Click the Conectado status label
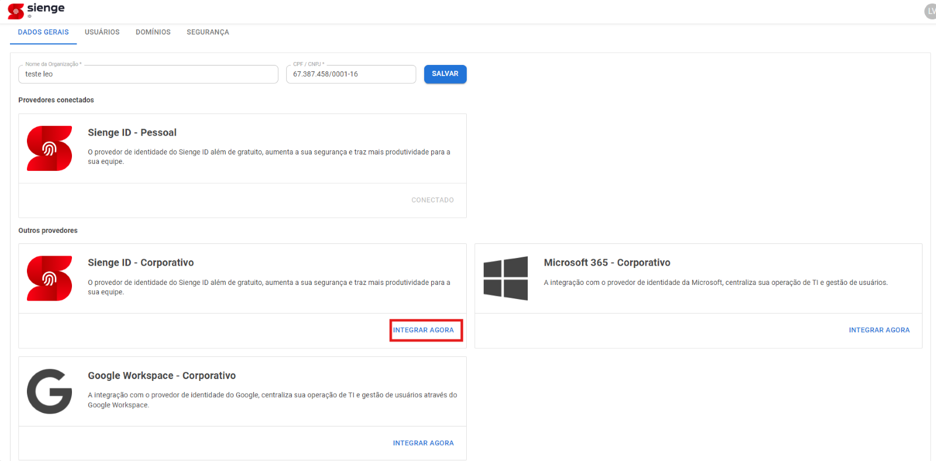Viewport: 936px width, 461px height. [432, 200]
